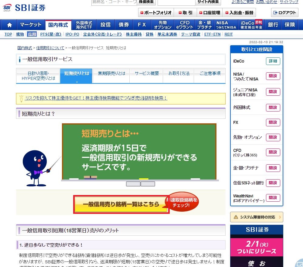Open 単元未満株 submenu link
Viewport: 303px width, 267px height.
[x=167, y=34]
